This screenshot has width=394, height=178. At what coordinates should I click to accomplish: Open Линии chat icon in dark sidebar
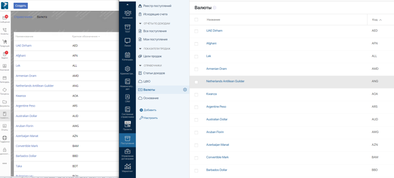click(128, 41)
